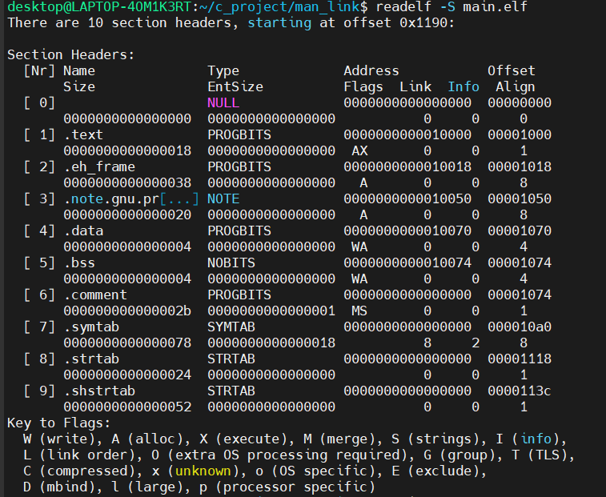Click the '.comment' section name
Viewport: 606px width, 497px height.
tap(95, 295)
